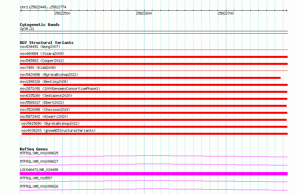The width and height of the screenshot is (297, 194).
Task: Open variant nsv4036203 (gnomADStructuralVariants) label
Action: (x=58, y=130)
